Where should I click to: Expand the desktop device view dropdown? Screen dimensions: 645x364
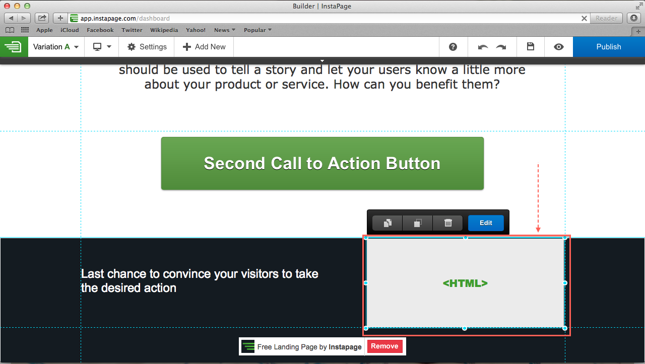(x=102, y=47)
